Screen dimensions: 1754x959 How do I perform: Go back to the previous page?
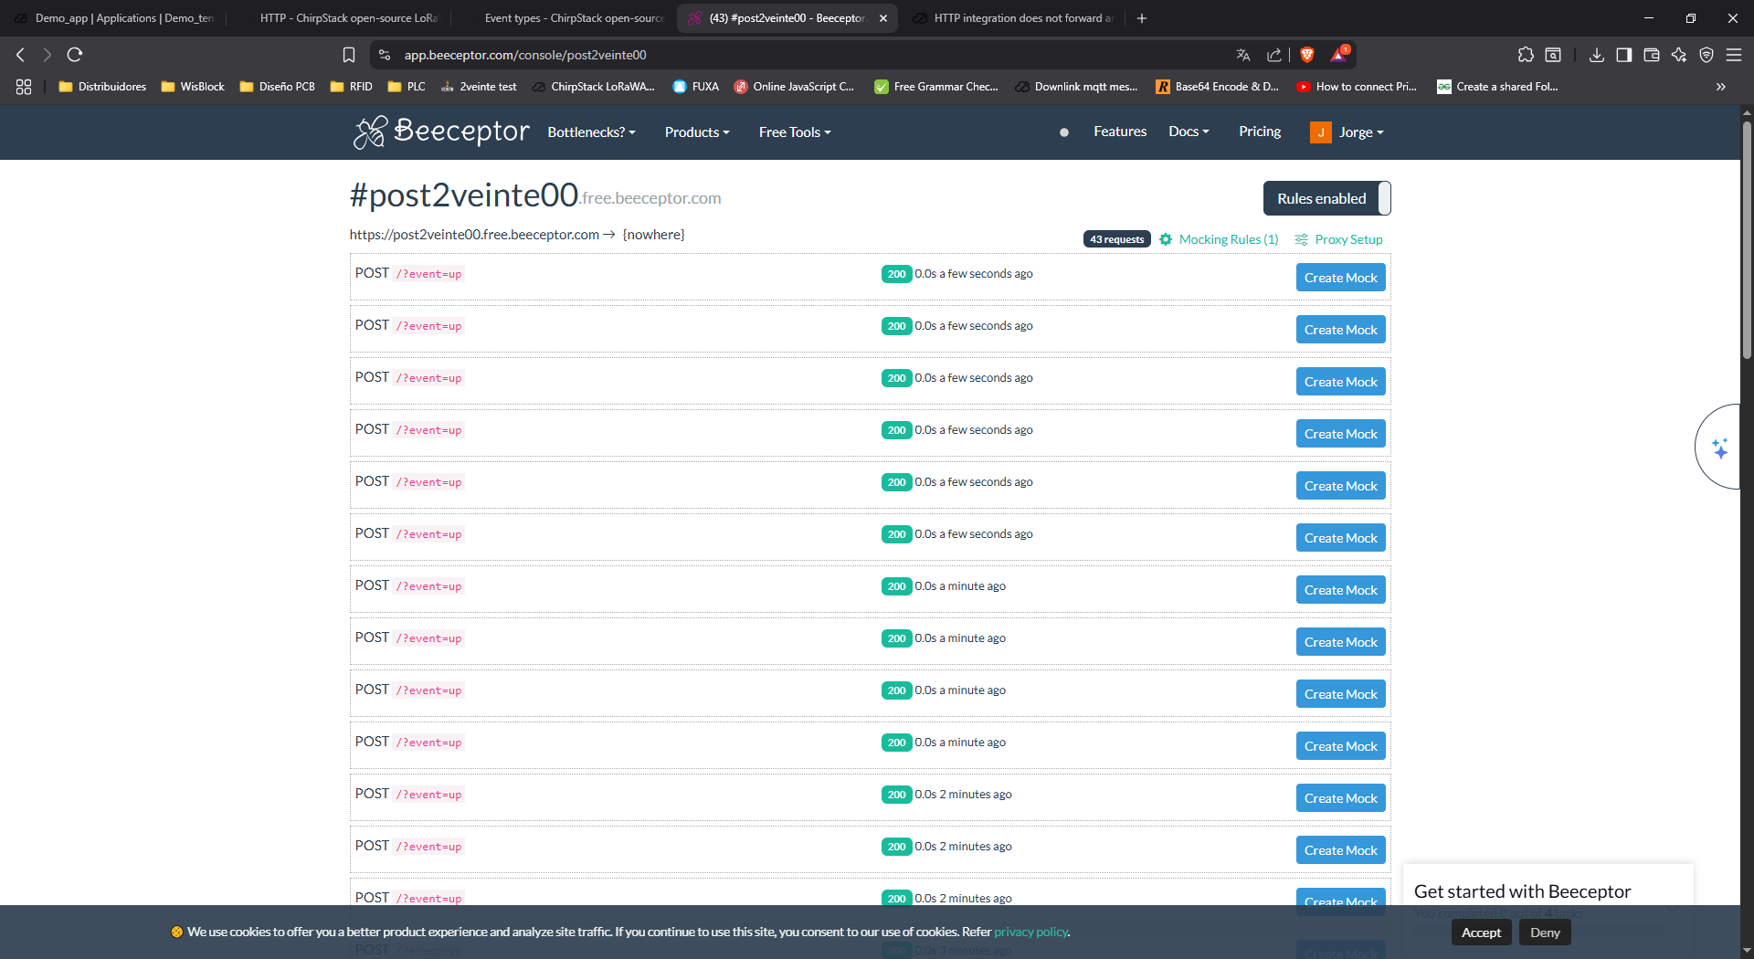click(x=20, y=55)
